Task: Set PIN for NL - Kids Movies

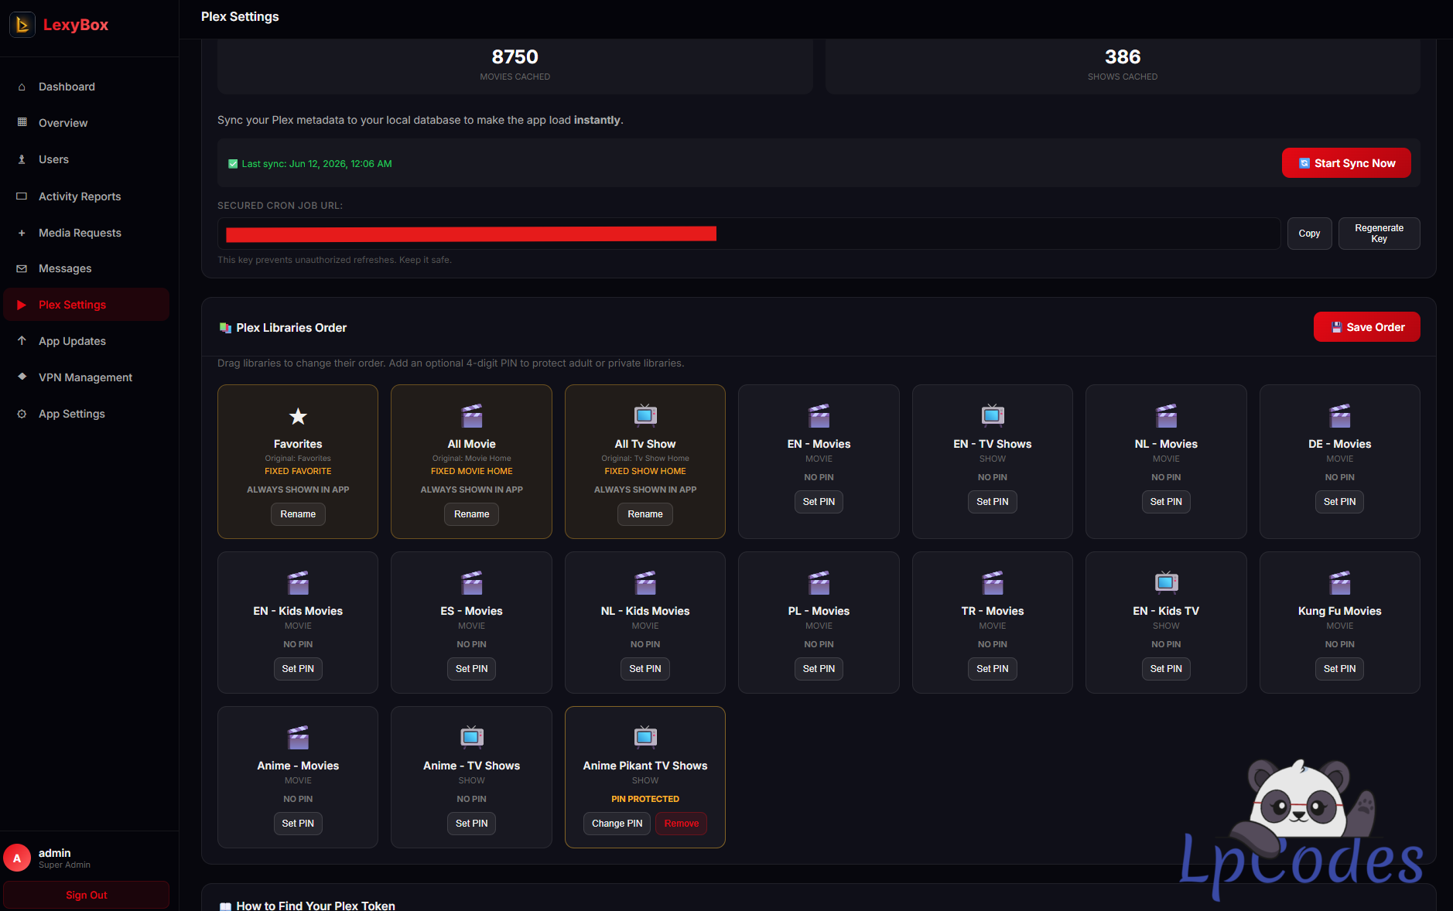Action: (645, 669)
